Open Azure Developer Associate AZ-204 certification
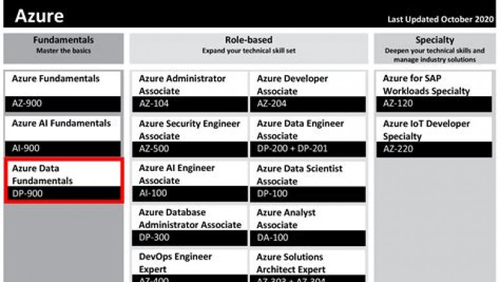Screen dimensions: 500x282 click(308, 92)
